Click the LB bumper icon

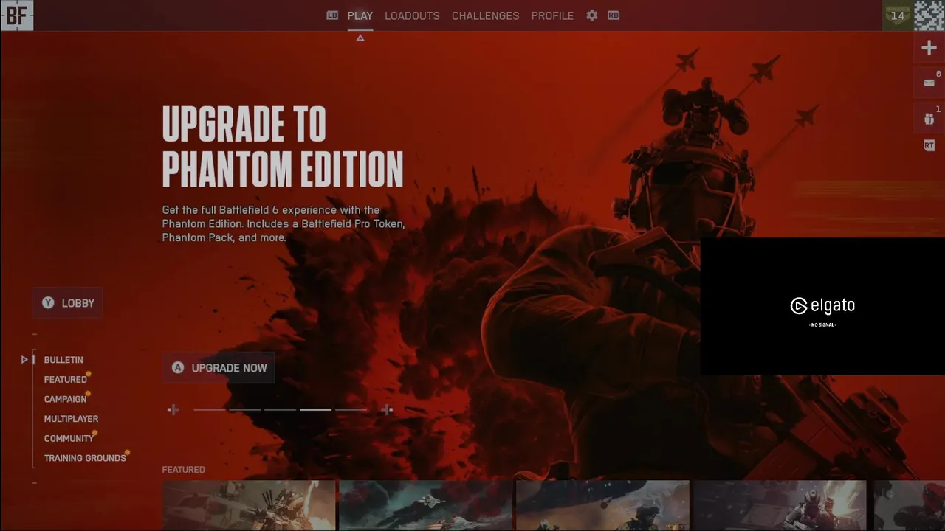click(x=332, y=15)
